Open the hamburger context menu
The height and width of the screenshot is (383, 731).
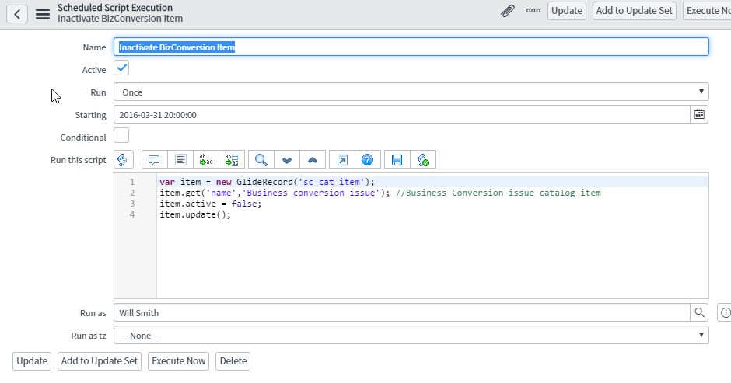coord(43,13)
